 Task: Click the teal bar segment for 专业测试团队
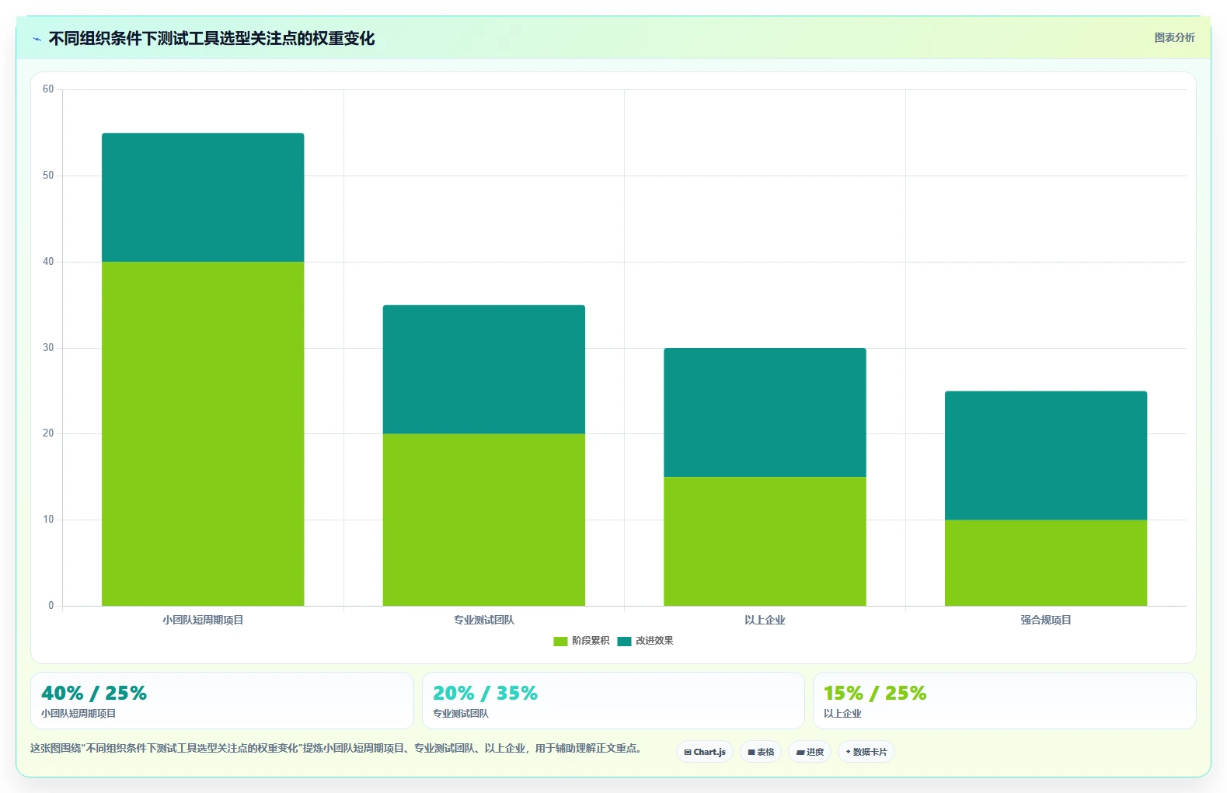pyautogui.click(x=484, y=369)
